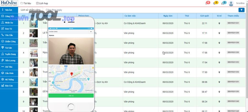This screenshot has width=248, height=112.
Task: Click the blue filter funnel button
Action: click(x=241, y=10)
